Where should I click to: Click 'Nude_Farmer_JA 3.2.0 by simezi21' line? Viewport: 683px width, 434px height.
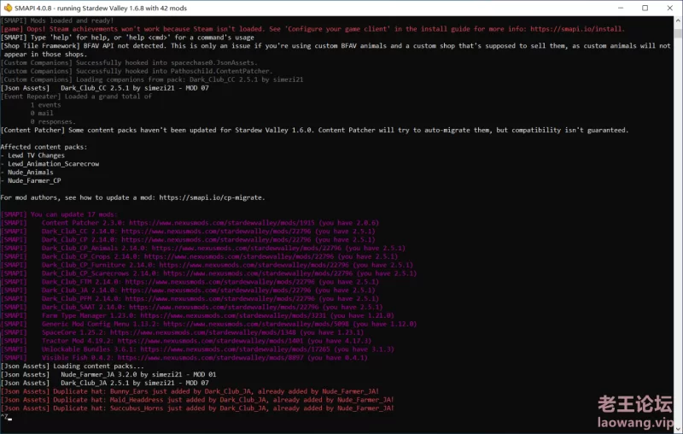click(x=108, y=375)
